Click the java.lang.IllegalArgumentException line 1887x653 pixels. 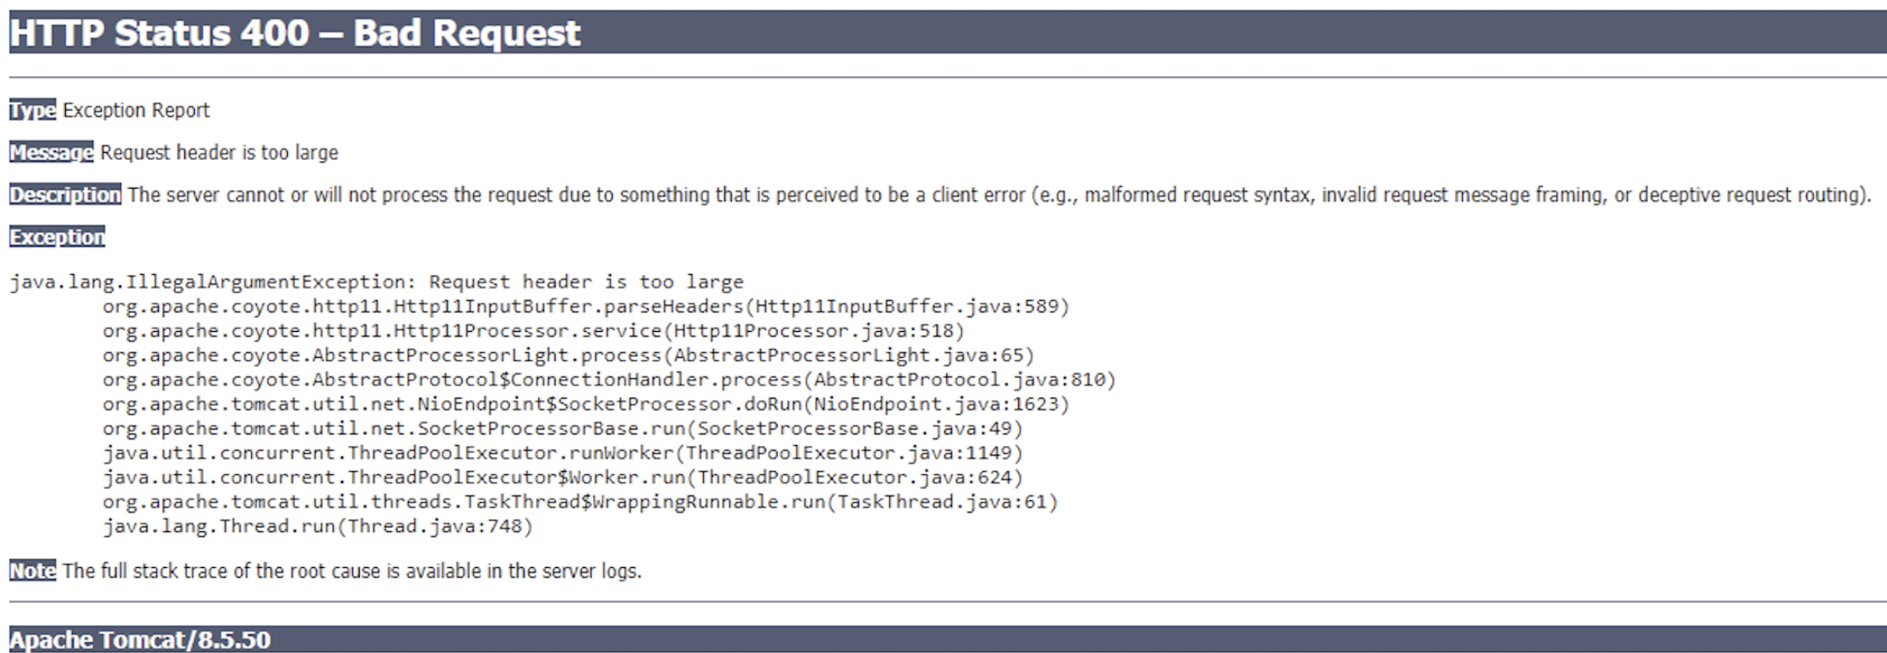click(377, 282)
